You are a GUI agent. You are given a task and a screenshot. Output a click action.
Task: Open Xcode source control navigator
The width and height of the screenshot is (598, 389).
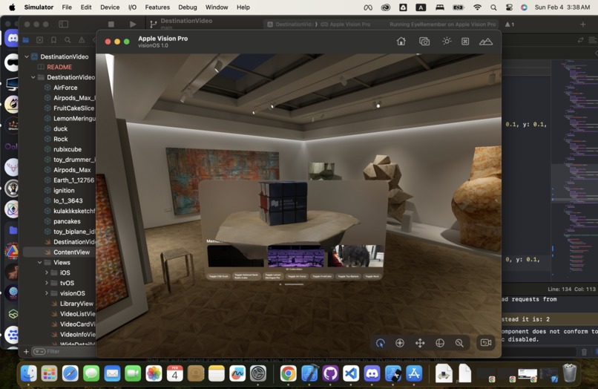point(39,39)
